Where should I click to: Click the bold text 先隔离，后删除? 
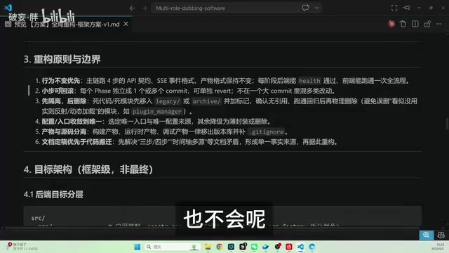click(x=64, y=101)
